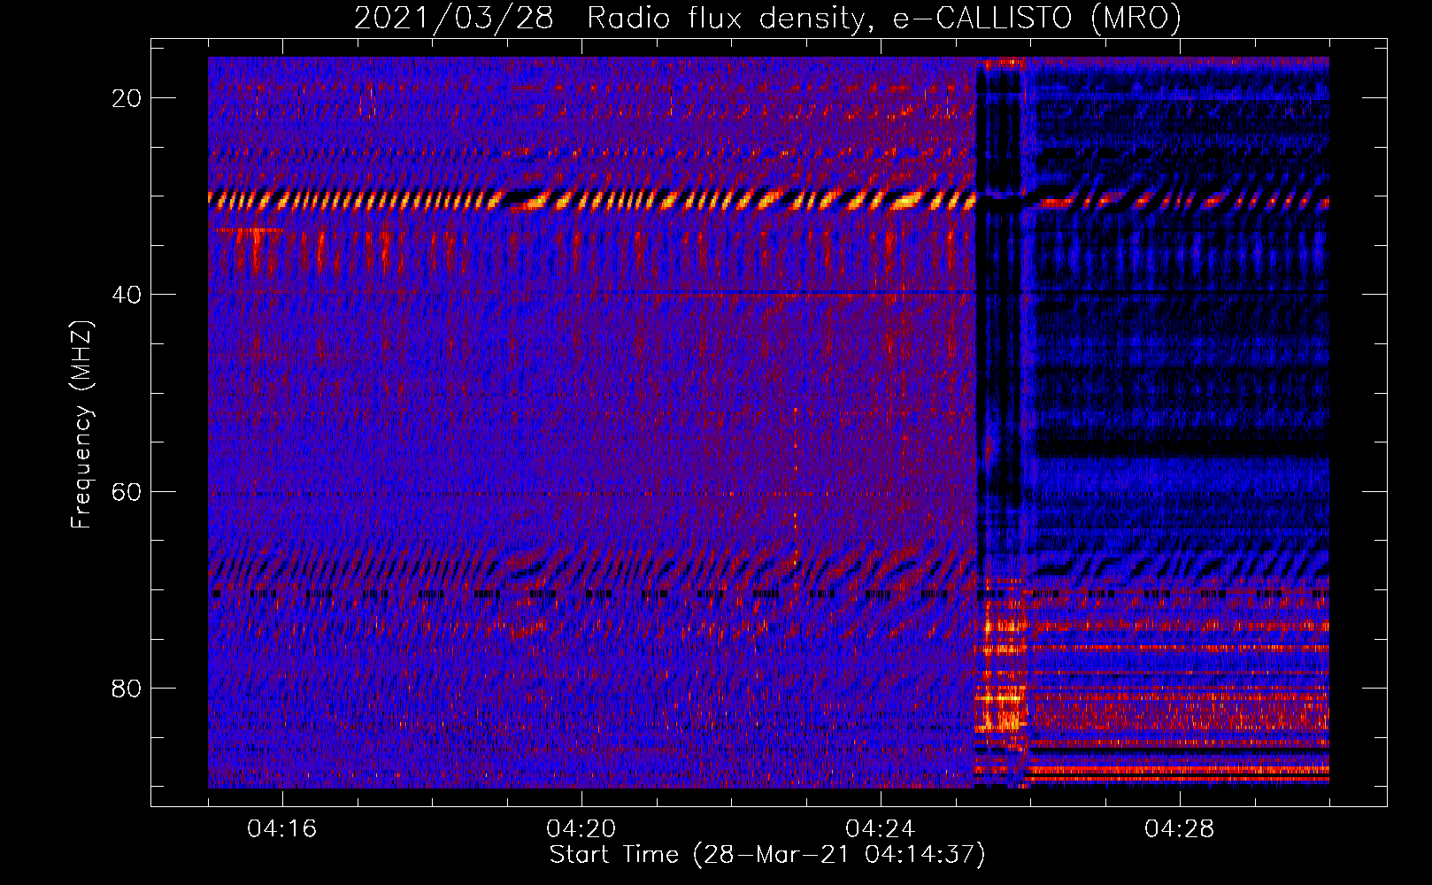Click the 04:16 time axis label
The width and height of the screenshot is (1432, 885).
282,829
